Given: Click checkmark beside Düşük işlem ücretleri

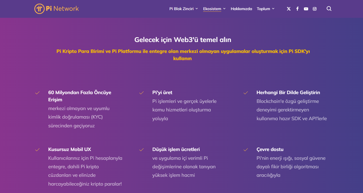Looking at the screenshot, I should coord(141,150).
